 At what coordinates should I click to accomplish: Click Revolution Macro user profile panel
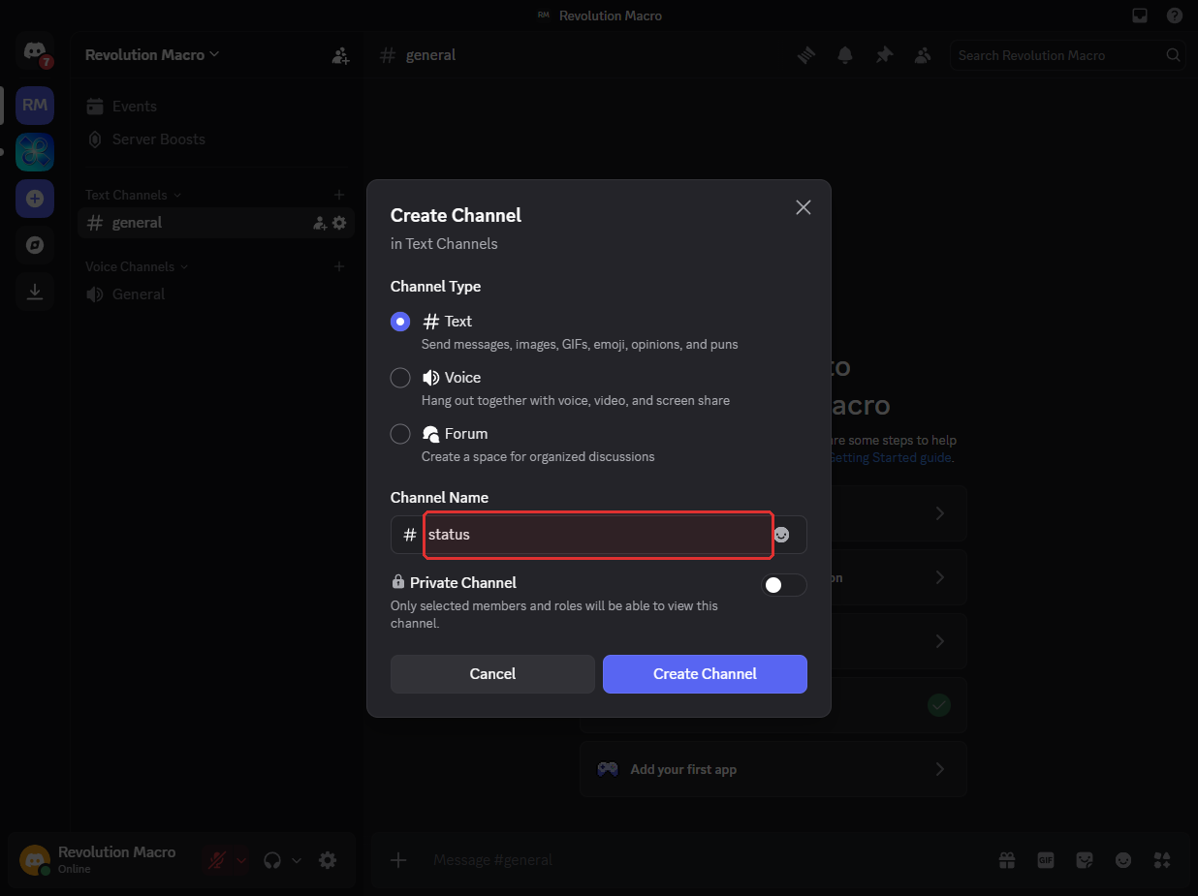[x=103, y=860]
